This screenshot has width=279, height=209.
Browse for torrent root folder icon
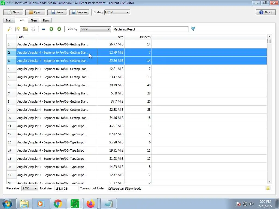268,188
